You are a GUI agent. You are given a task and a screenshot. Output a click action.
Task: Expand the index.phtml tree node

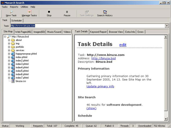click(9, 57)
